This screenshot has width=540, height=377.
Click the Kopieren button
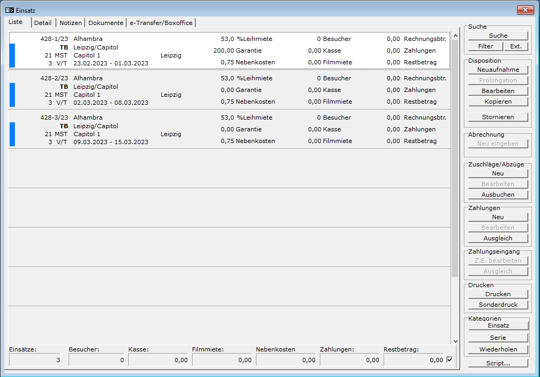pyautogui.click(x=498, y=102)
